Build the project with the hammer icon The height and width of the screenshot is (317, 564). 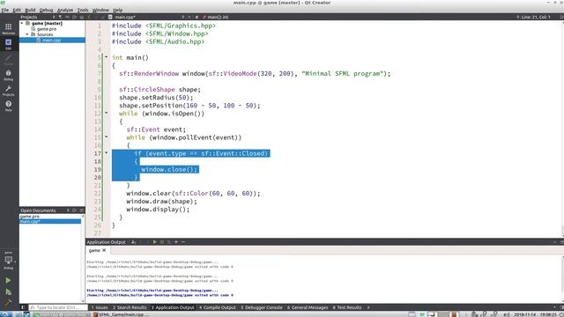coord(8,303)
